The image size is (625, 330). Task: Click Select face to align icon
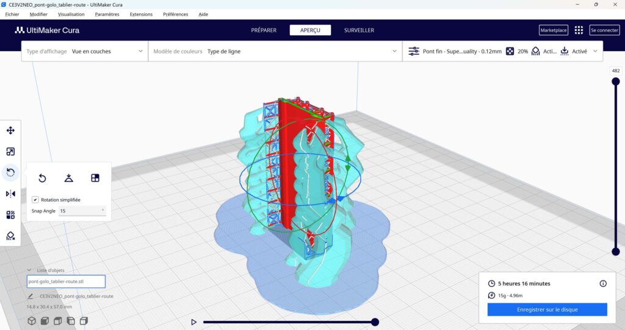(95, 178)
